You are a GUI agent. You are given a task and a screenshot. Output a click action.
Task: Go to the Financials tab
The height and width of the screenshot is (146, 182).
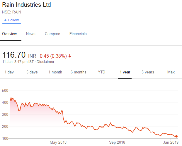[x=78, y=34]
